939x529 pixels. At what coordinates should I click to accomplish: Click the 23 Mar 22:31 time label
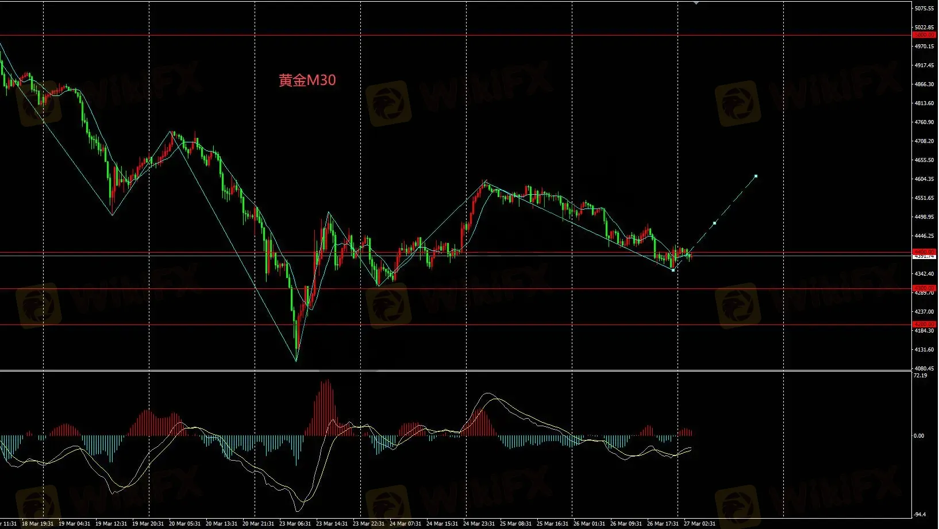[x=368, y=524]
